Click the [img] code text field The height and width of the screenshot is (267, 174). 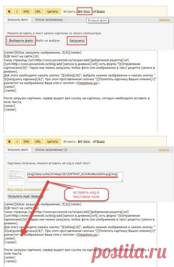click(75, 177)
